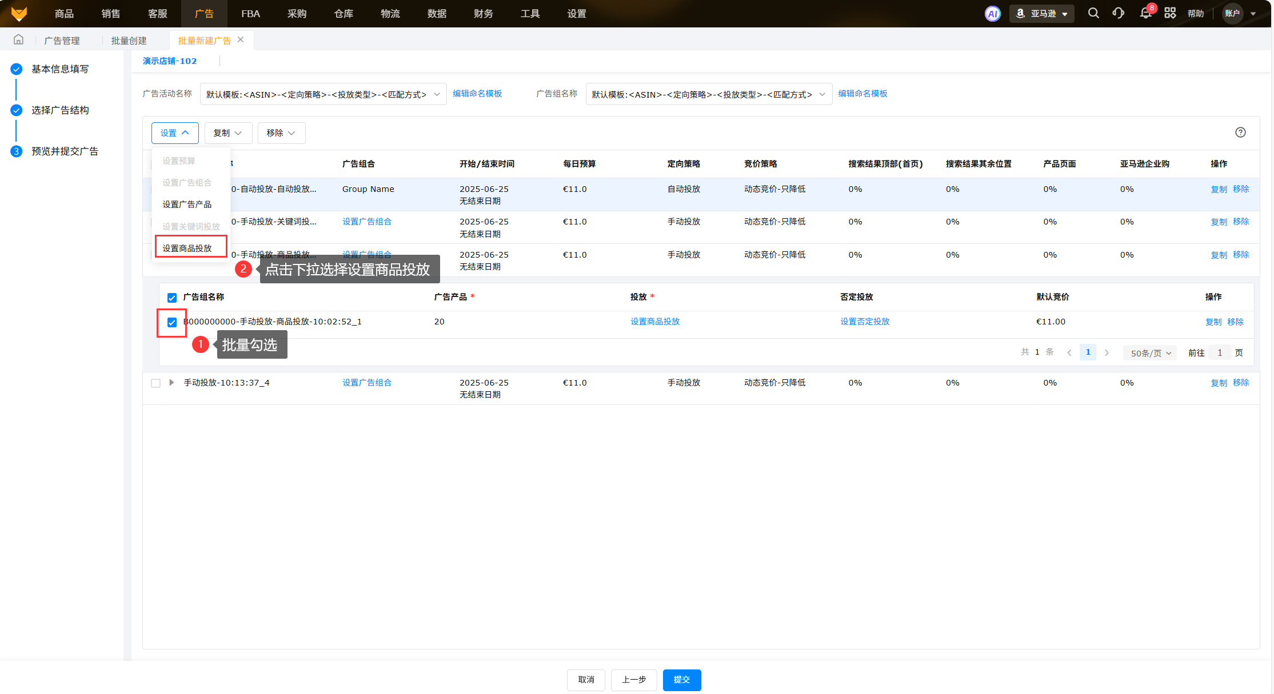Click the customer support headset icon
The image size is (1274, 694).
(1119, 13)
